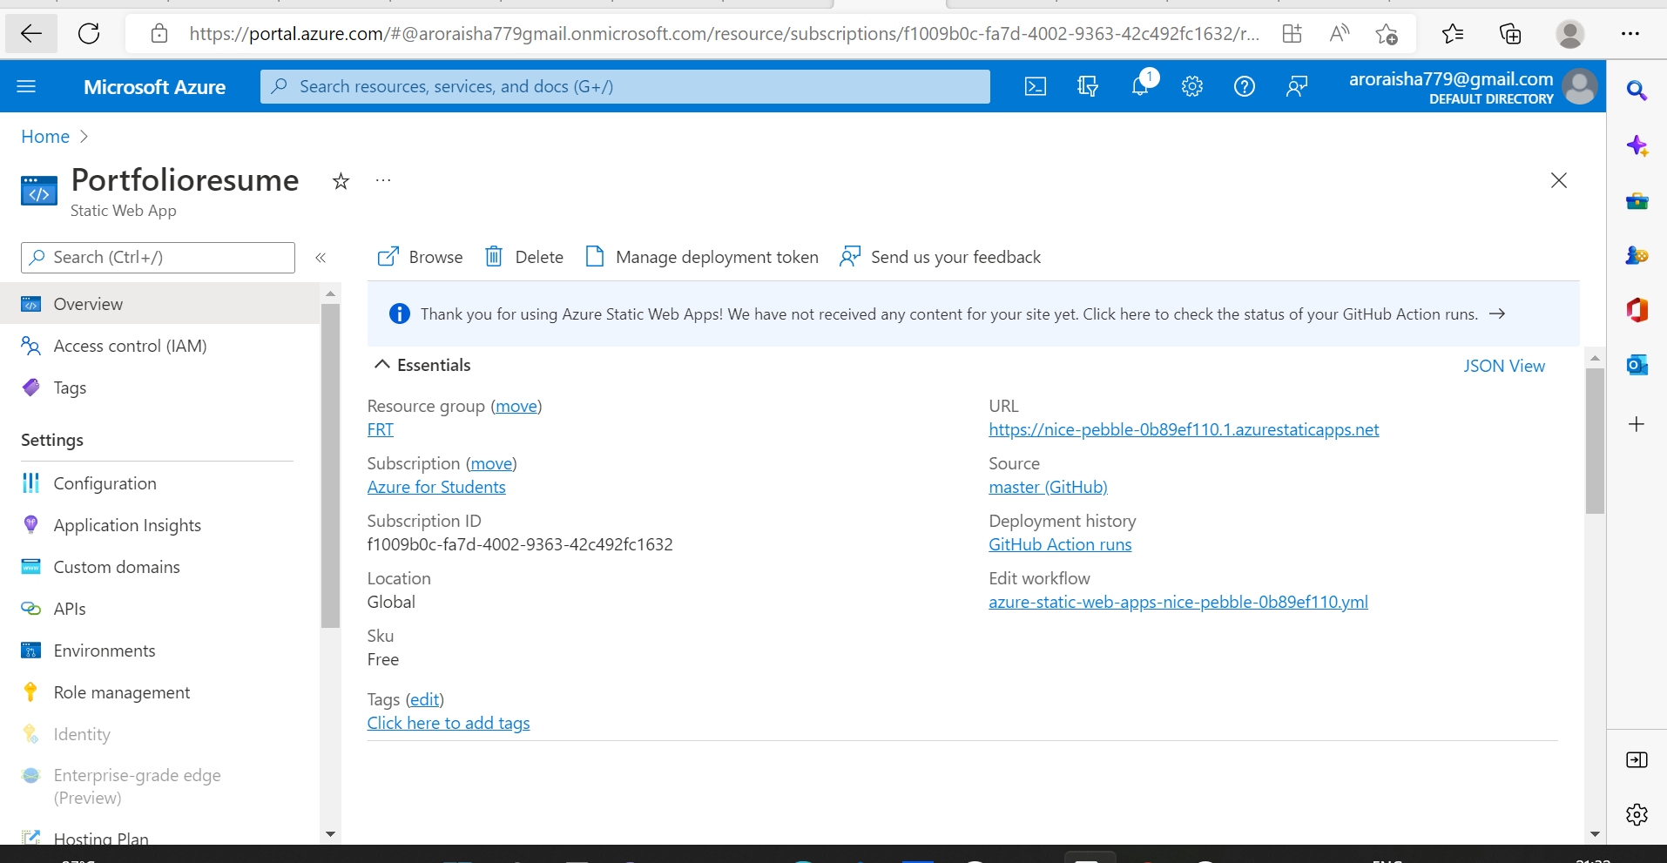Open the notifications bell
Screen dimensions: 1667x863
click(1140, 86)
